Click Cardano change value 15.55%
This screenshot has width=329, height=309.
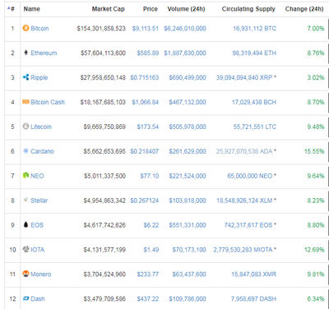(x=314, y=151)
